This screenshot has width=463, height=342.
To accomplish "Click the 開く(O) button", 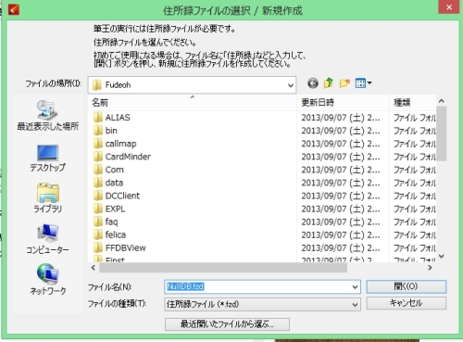I will coord(407,286).
